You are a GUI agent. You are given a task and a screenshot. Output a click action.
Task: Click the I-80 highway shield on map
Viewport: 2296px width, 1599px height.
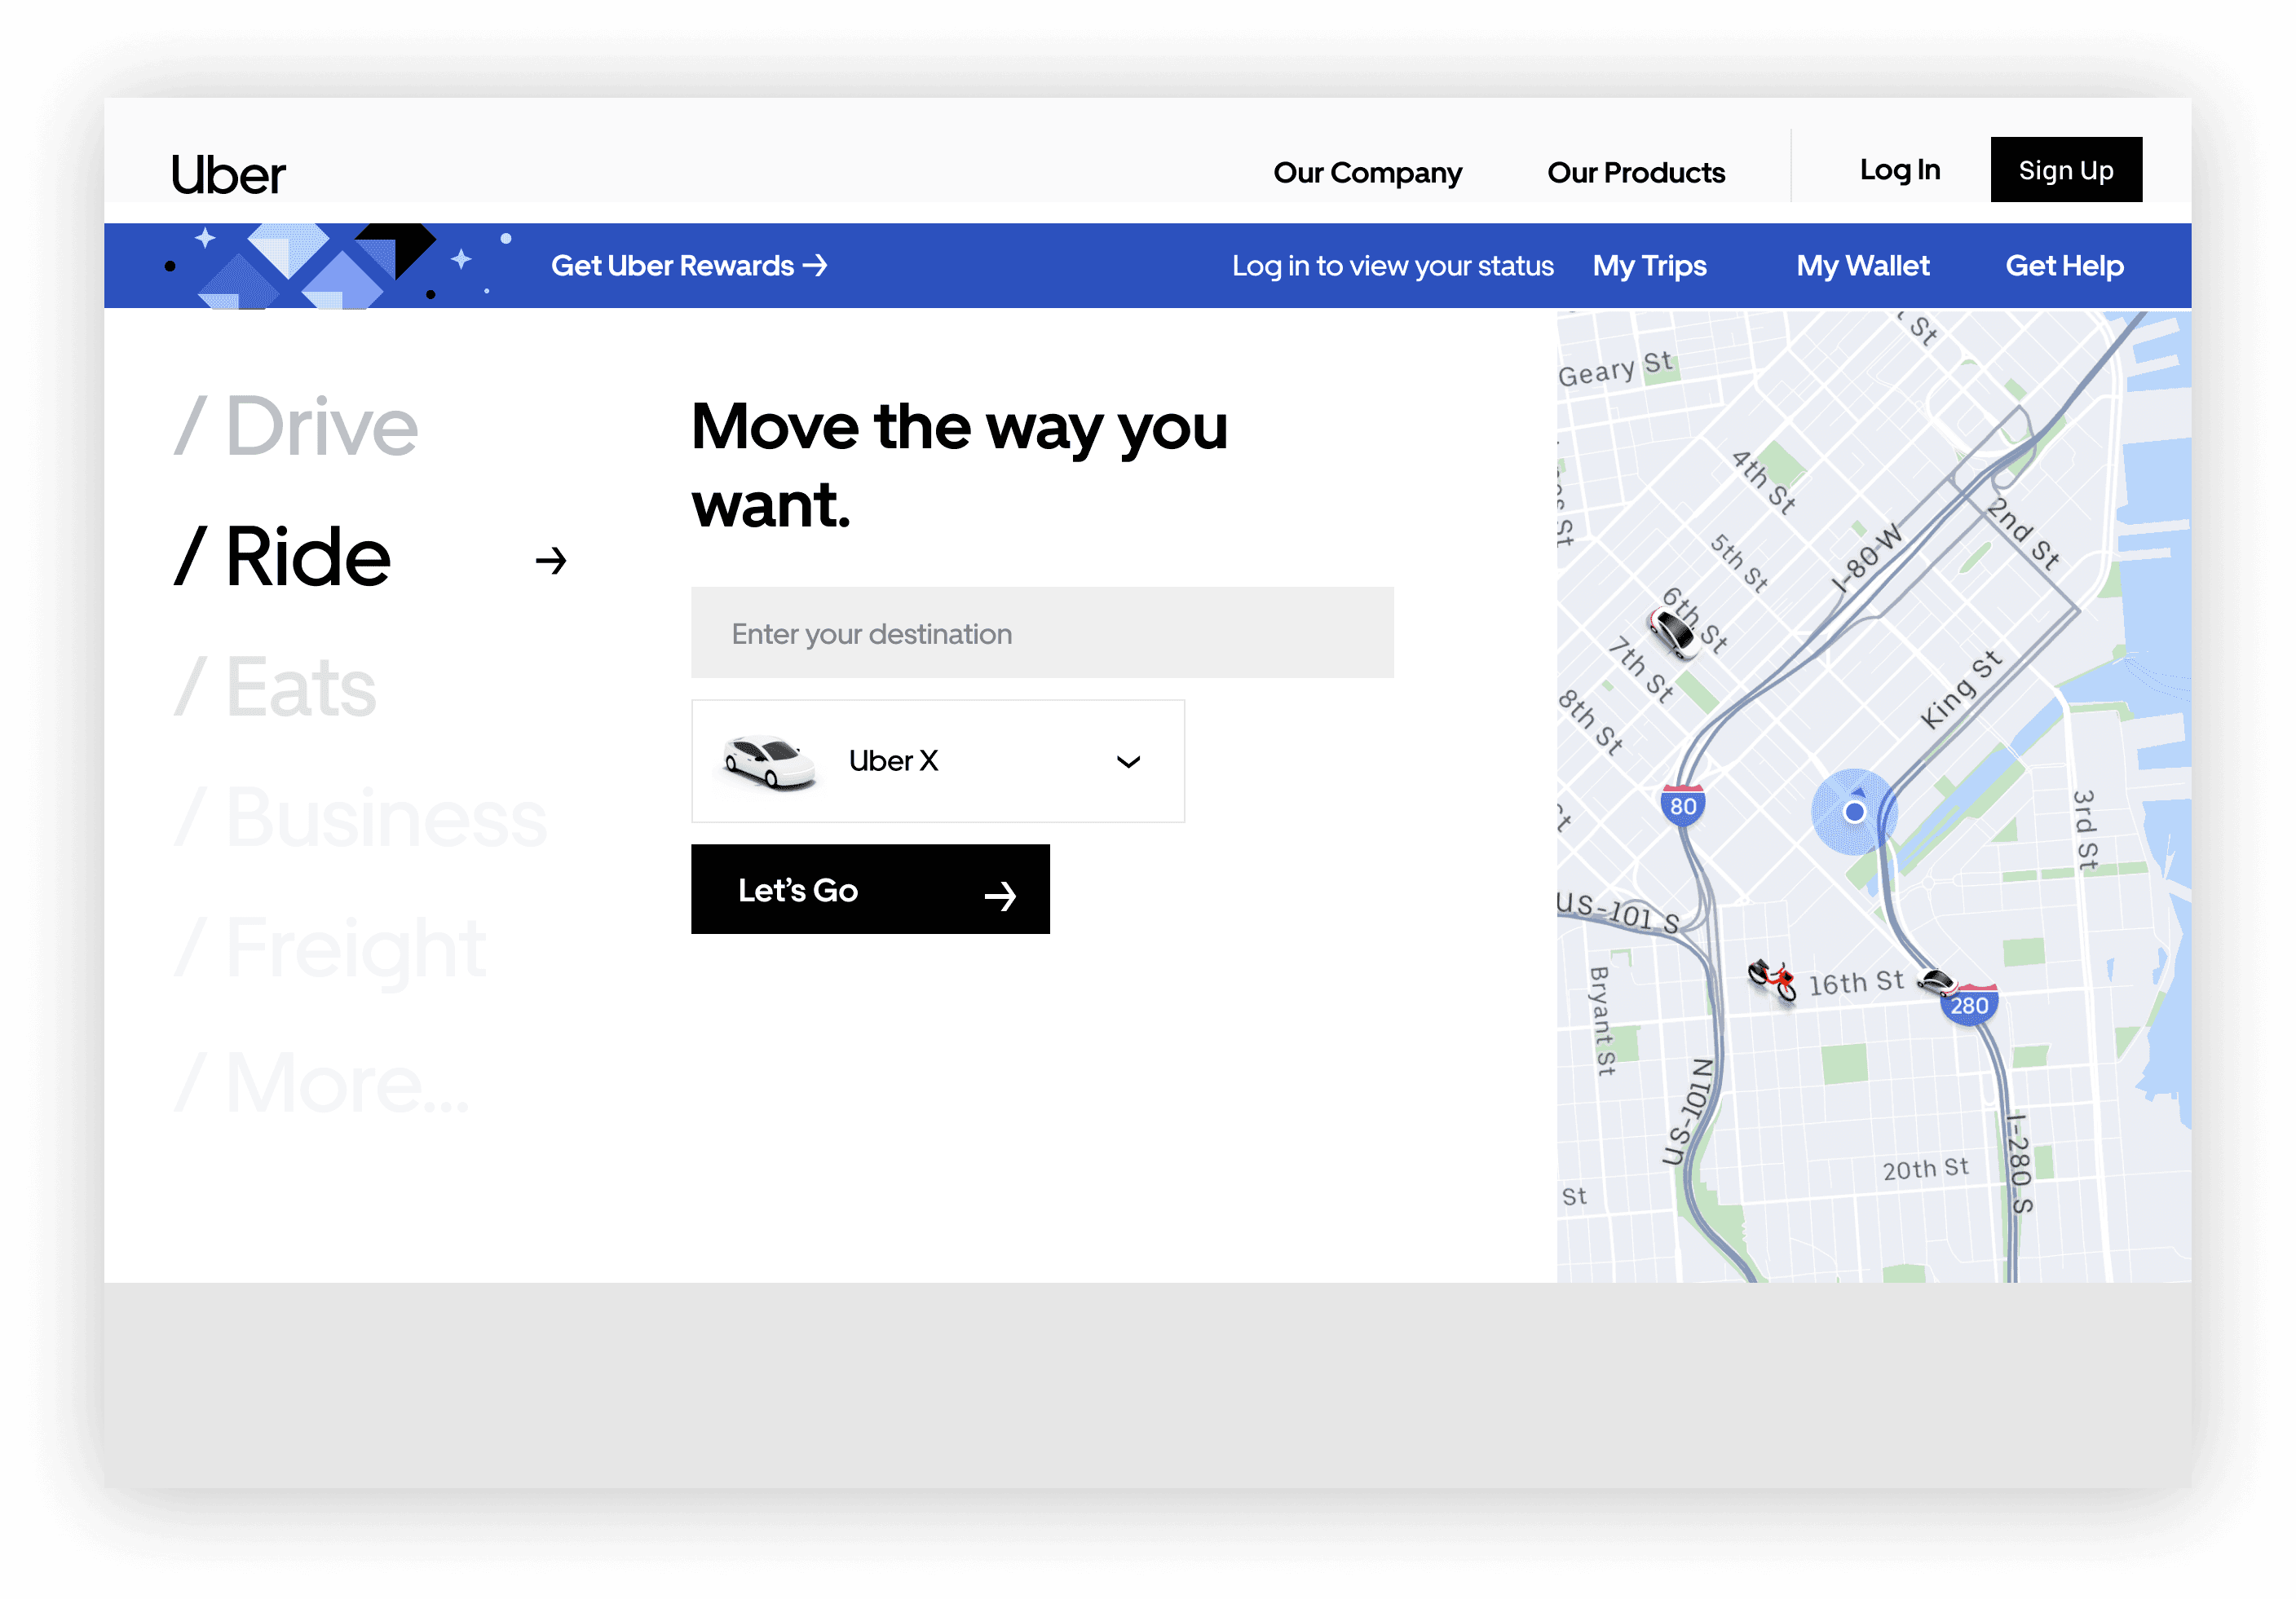1683,805
